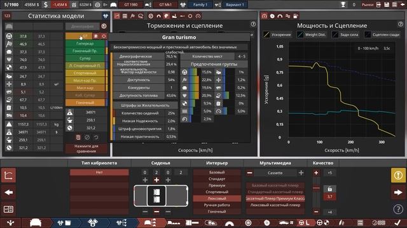Click the GT 1980 model button
Image resolution: width=407 pixels, height=228 pixels.
[x=131, y=4]
